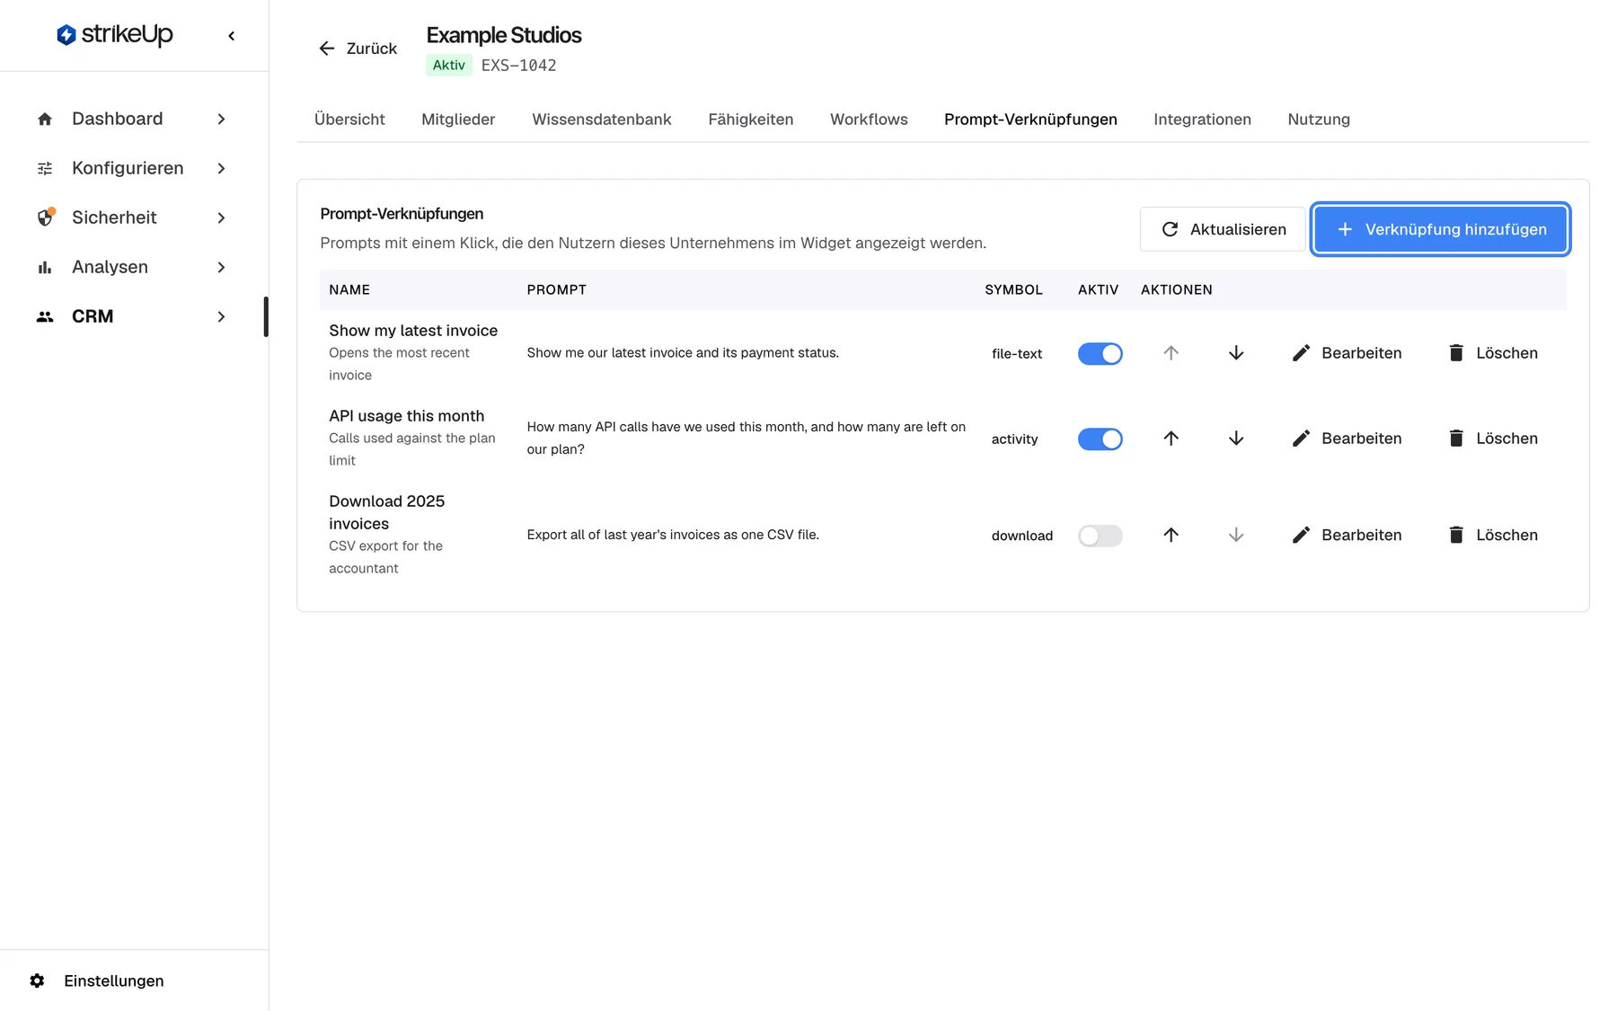Click the Konfigurieren sliders icon
The image size is (1617, 1011).
tap(45, 168)
